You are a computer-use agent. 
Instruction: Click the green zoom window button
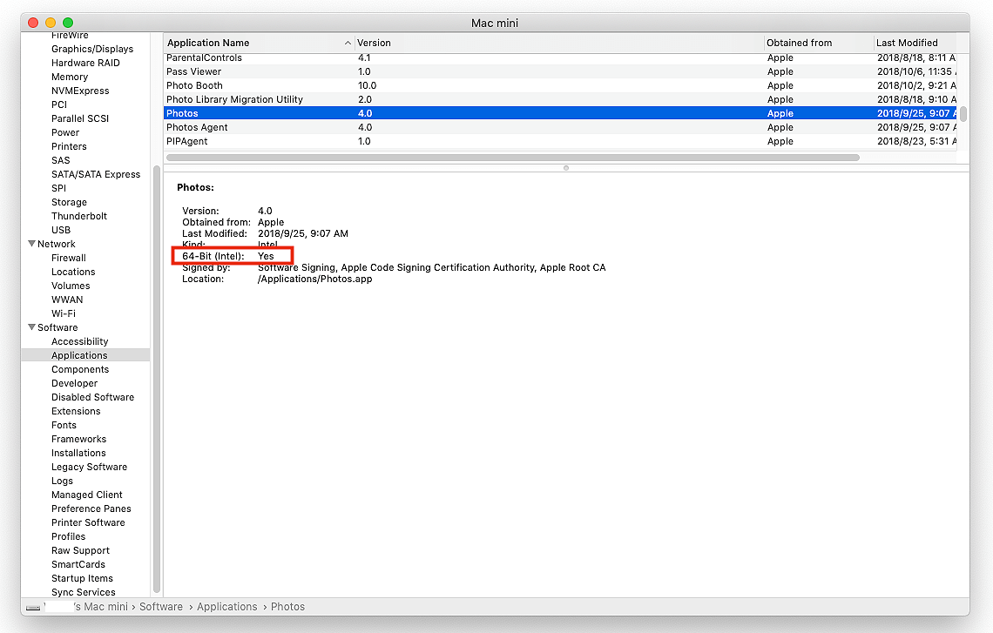click(68, 22)
